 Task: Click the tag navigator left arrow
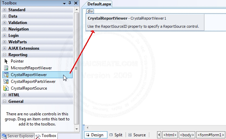[159, 135]
